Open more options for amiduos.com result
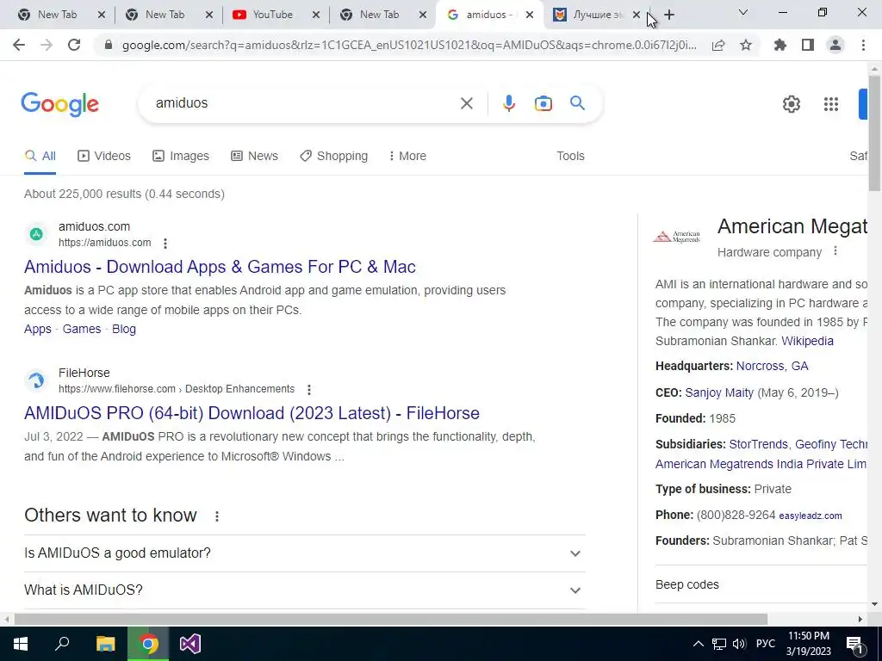Screen dimensions: 882x661 tap(165, 244)
